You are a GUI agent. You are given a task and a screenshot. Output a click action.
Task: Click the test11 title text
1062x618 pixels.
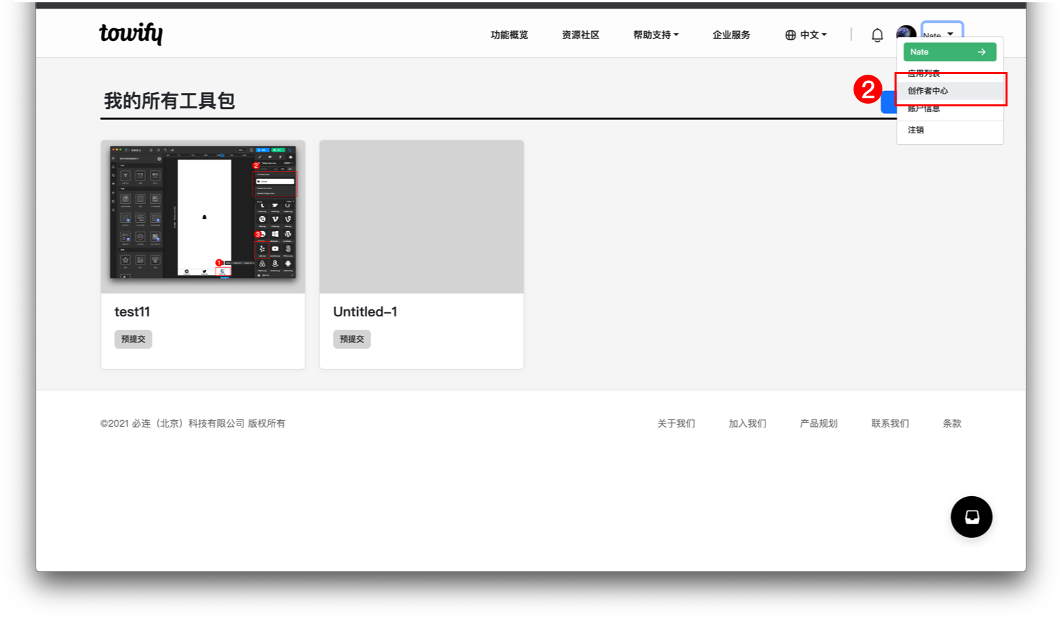coord(132,312)
